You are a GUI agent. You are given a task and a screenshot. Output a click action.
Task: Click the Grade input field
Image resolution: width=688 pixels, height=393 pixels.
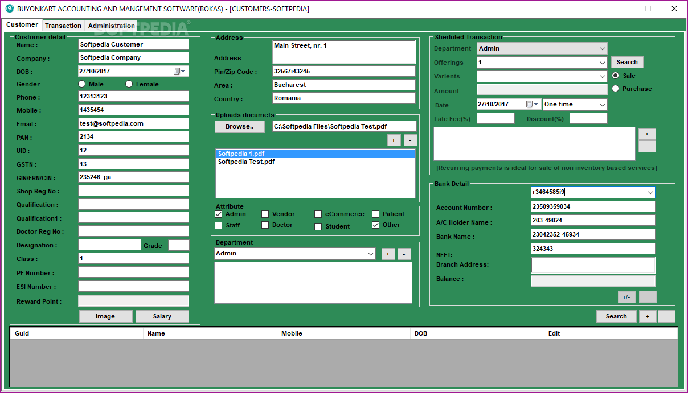[x=179, y=245]
